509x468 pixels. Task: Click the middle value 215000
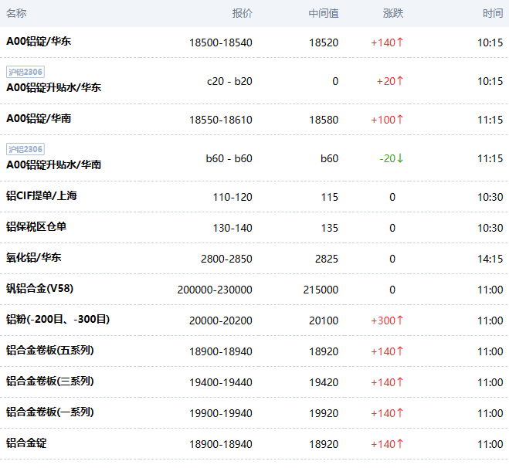321,290
